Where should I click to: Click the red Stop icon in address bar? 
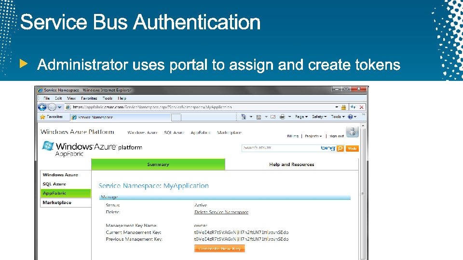pos(361,107)
